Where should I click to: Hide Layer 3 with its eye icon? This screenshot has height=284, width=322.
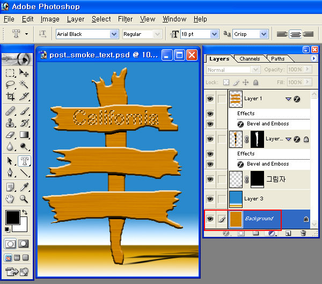[x=210, y=199]
